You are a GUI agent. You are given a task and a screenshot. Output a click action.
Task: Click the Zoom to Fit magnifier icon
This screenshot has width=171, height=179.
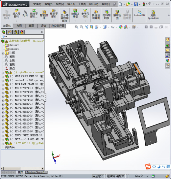(76, 27)
